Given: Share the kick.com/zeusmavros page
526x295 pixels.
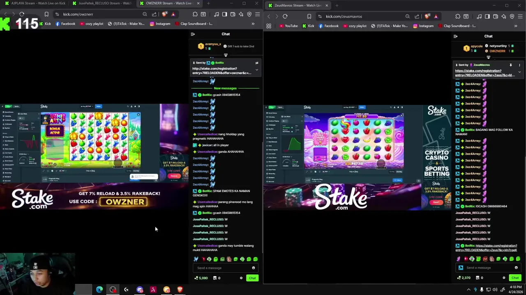Looking at the screenshot, I should pyautogui.click(x=417, y=16).
